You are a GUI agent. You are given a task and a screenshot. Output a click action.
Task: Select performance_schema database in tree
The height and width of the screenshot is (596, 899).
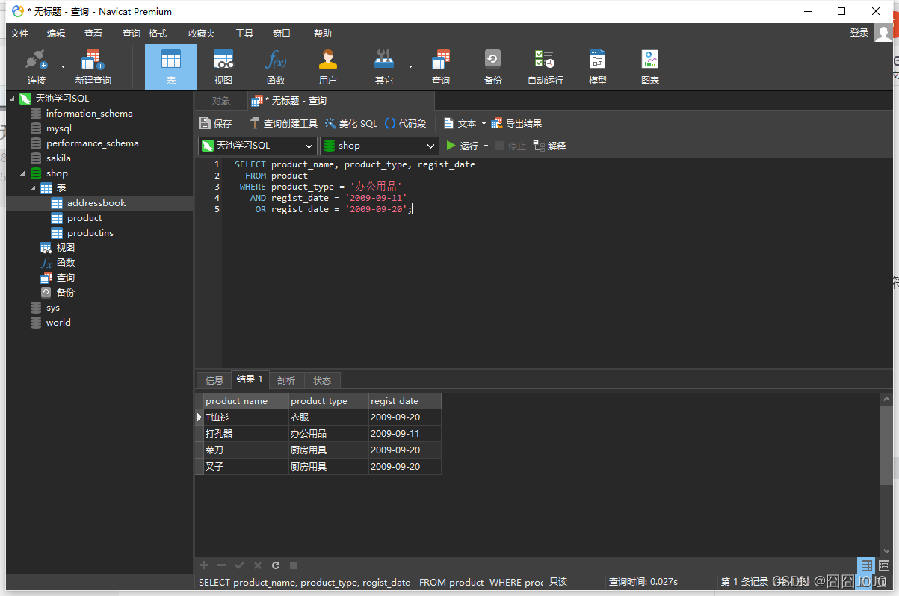pos(92,143)
